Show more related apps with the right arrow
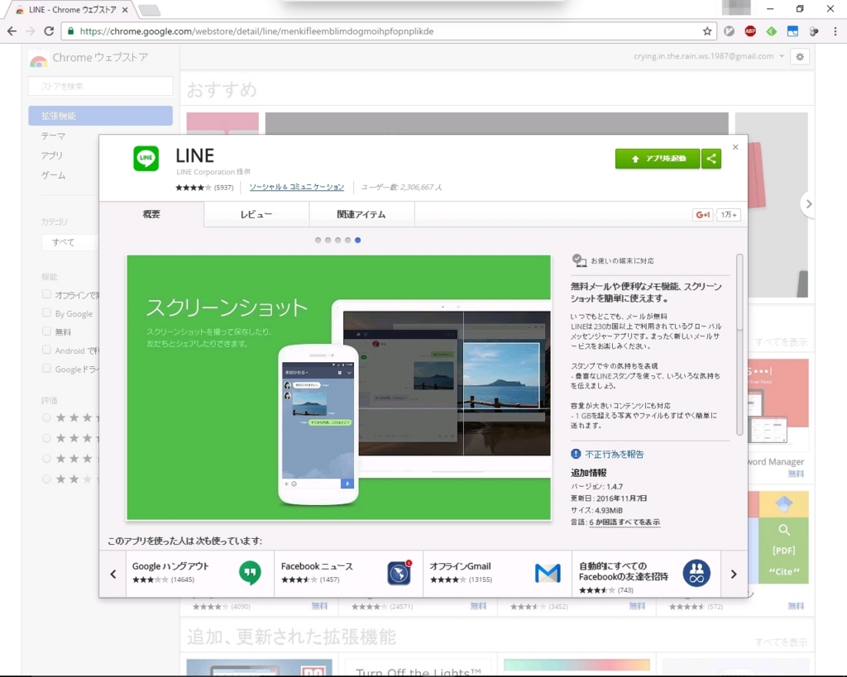Viewport: 847px width, 677px height. coord(734,574)
